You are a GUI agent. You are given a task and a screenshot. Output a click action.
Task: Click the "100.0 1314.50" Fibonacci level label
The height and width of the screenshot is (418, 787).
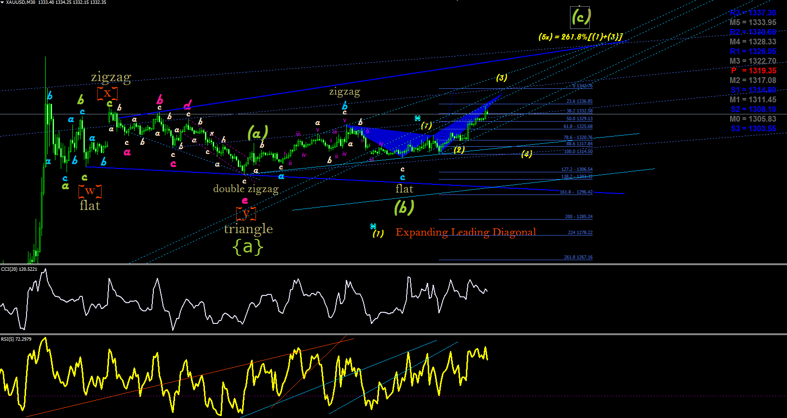click(579, 152)
